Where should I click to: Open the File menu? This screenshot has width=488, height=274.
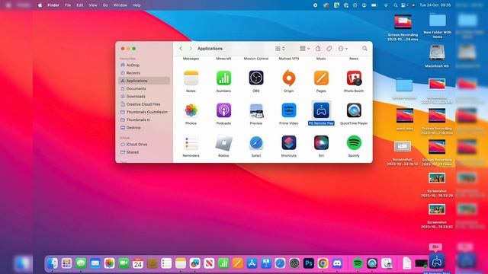[68, 5]
